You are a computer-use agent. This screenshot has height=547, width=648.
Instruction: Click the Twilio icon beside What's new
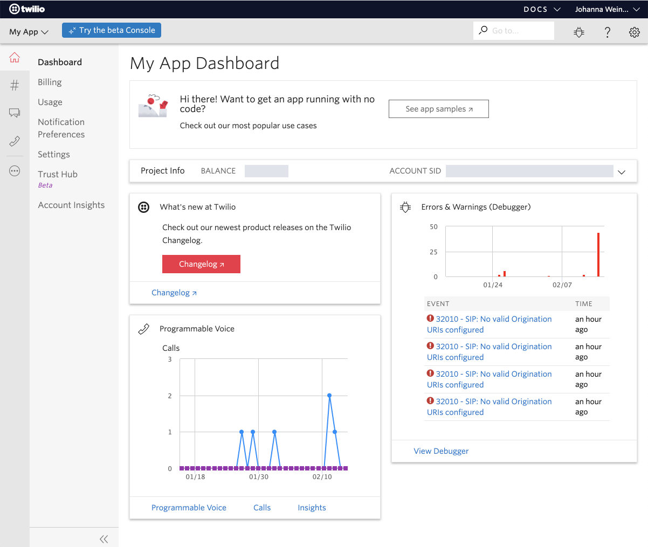pyautogui.click(x=143, y=207)
